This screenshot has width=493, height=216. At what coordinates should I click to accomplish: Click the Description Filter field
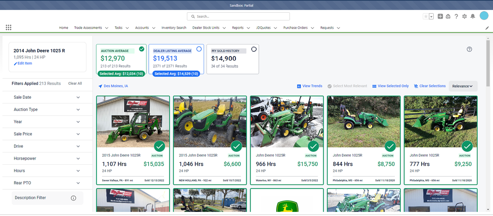[x=47, y=198]
